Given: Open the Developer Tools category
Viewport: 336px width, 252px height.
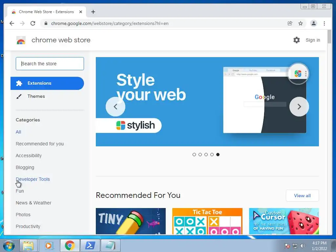Looking at the screenshot, I should point(33,179).
